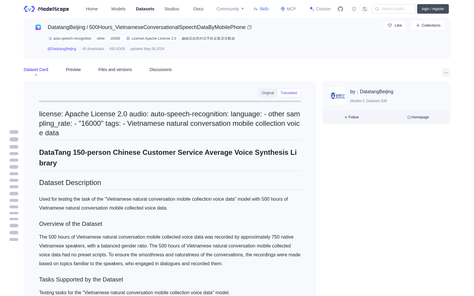Screen dimensions: 474x296
Task: Toggle the light/dark theme sun icon
Action: (354, 9)
